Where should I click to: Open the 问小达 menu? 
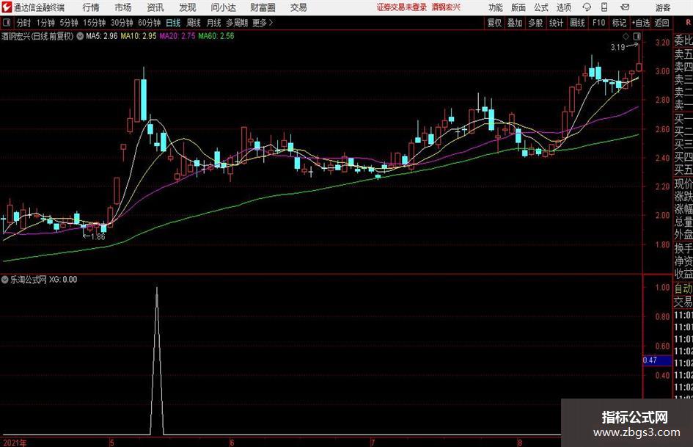point(223,7)
